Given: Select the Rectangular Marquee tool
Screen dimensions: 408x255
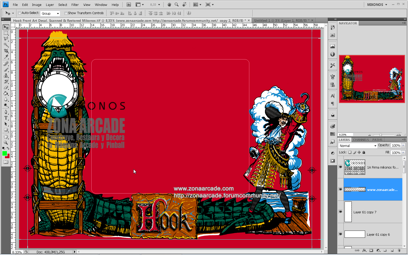Looking at the screenshot, I should [6, 33].
